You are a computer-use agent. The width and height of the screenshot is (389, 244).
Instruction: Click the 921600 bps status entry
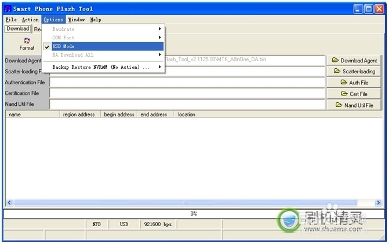[x=158, y=224]
